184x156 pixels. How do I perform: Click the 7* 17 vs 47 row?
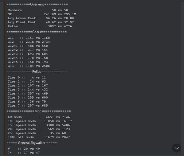[24, 153]
